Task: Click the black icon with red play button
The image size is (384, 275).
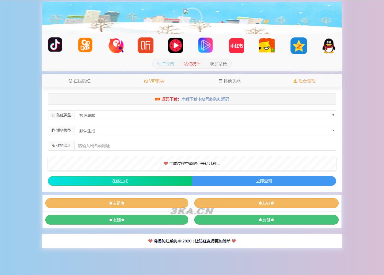Action: [x=176, y=45]
